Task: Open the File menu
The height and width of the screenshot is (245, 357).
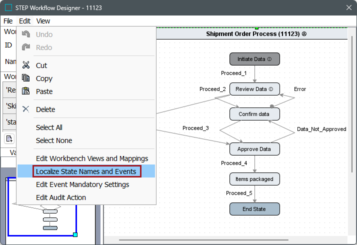Action: coord(8,21)
